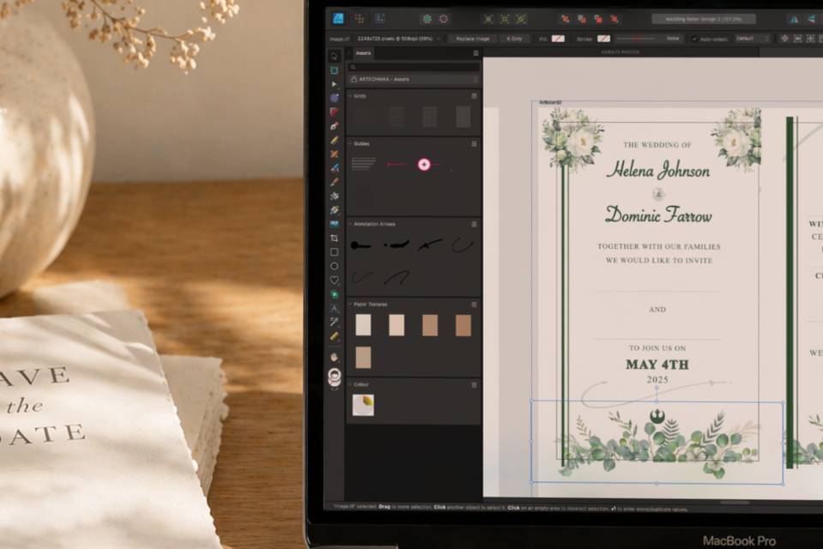Select the blue image Place tool
823x549 pixels.
click(334, 224)
